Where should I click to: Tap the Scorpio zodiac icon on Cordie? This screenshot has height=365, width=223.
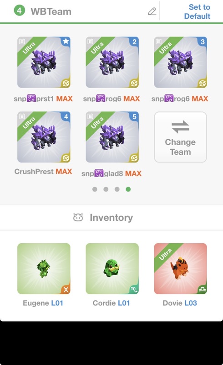tap(134, 290)
